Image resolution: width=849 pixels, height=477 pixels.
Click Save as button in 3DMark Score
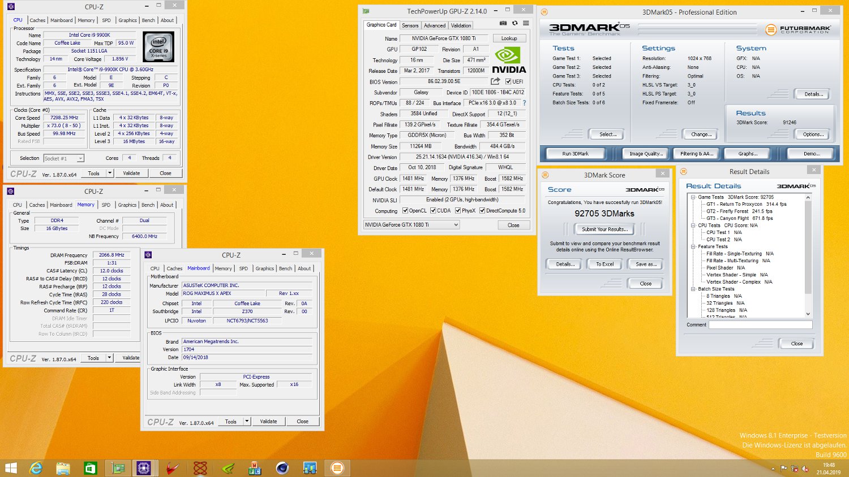tap(646, 264)
